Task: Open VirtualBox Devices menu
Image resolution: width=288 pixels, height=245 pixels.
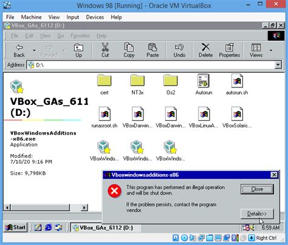Action: pos(95,17)
